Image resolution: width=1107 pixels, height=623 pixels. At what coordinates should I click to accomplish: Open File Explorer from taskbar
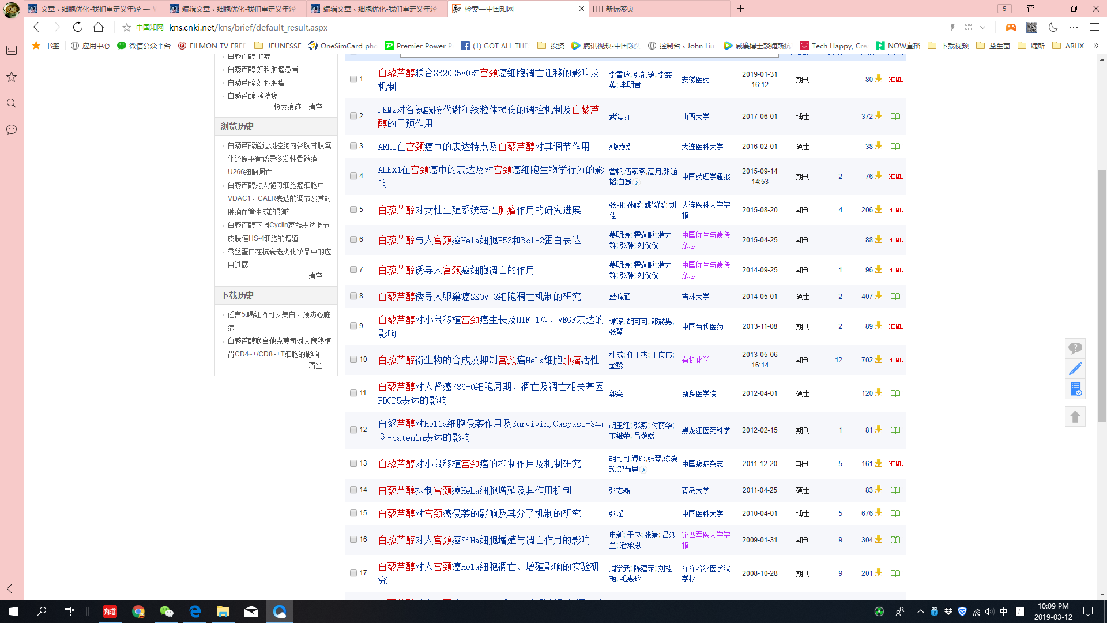click(x=223, y=611)
